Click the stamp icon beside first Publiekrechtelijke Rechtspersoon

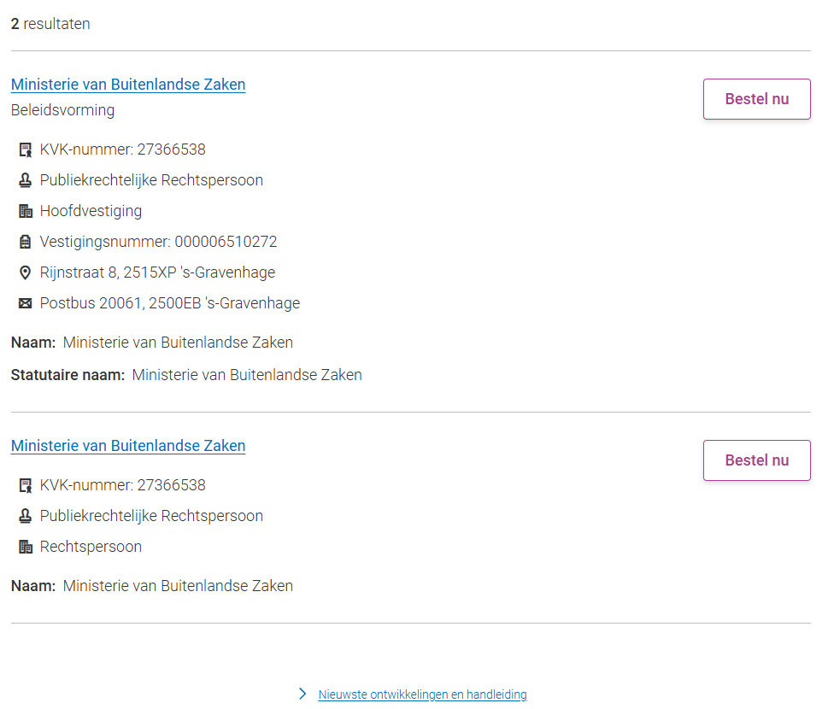click(x=26, y=181)
